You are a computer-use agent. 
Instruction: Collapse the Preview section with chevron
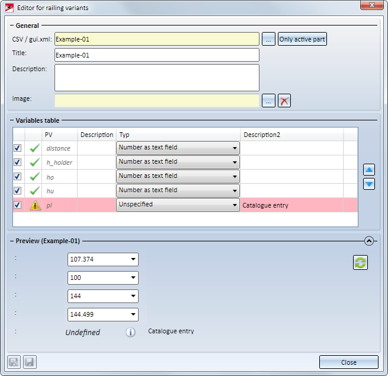[x=368, y=241]
